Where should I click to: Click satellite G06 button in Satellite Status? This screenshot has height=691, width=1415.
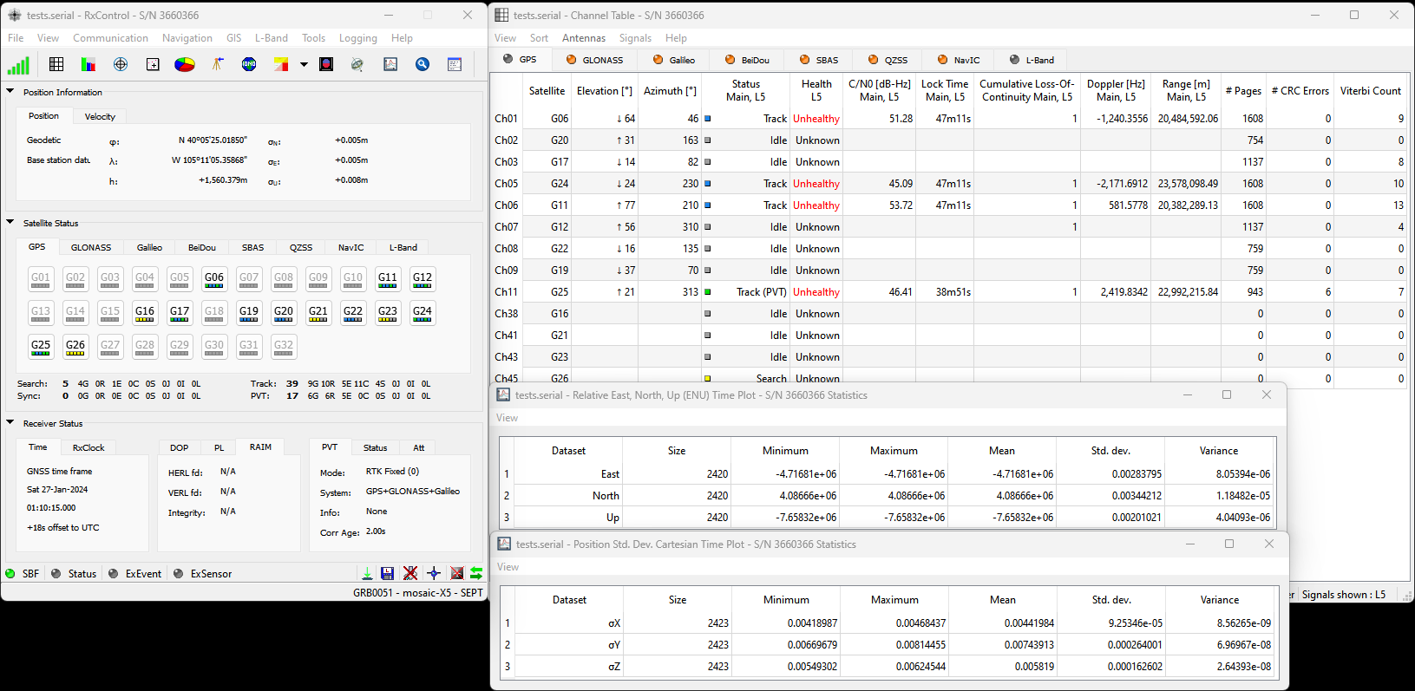pyautogui.click(x=214, y=279)
